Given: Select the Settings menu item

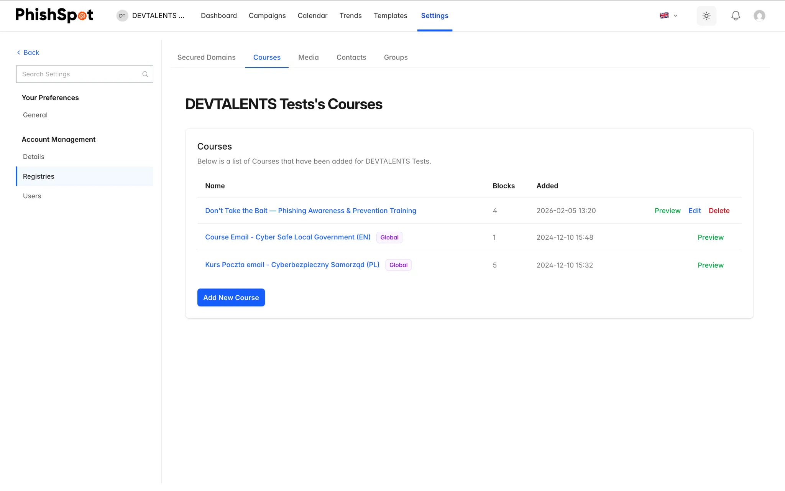Looking at the screenshot, I should coord(435,16).
